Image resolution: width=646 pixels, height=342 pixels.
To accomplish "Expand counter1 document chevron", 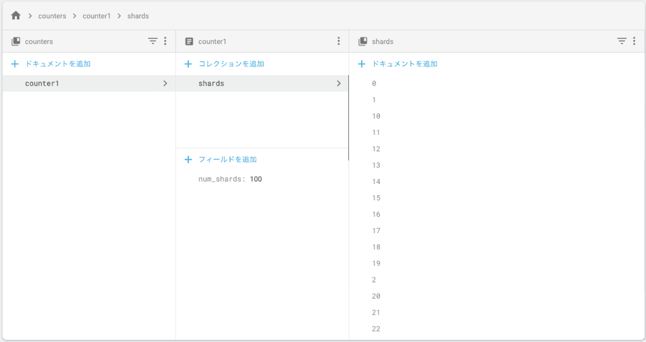I will [165, 83].
